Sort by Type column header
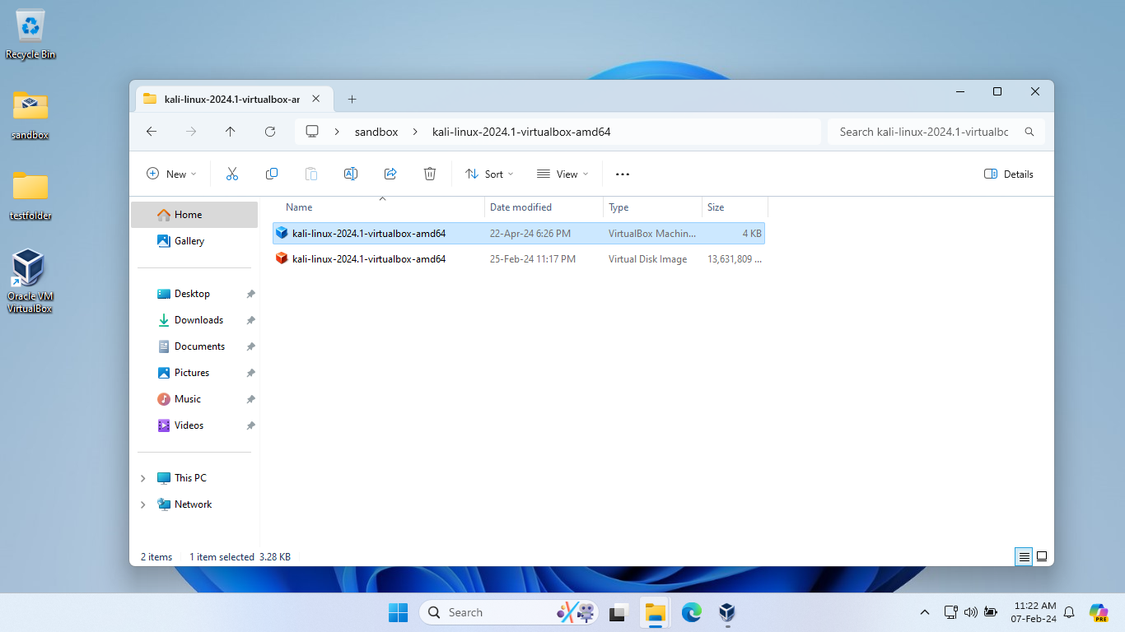Screen dimensions: 1125x632 coord(652,207)
